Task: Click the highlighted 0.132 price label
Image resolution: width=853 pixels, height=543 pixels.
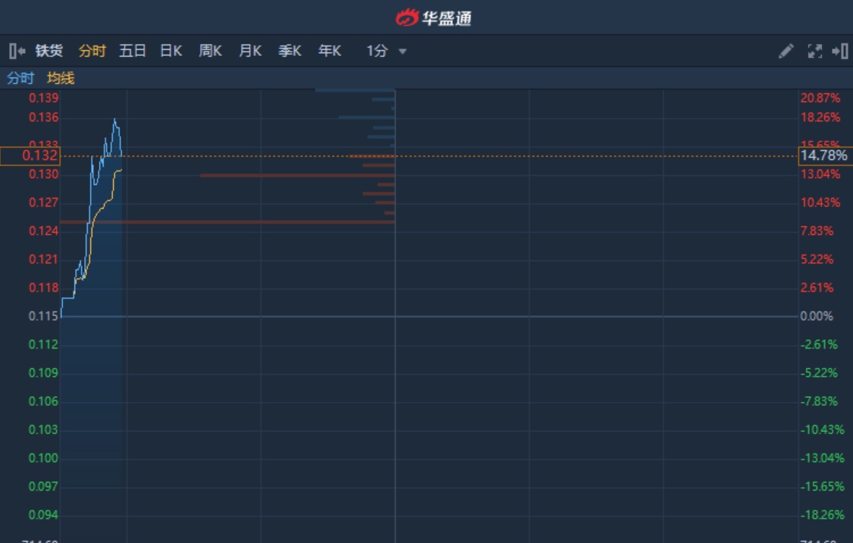Action: [30, 155]
